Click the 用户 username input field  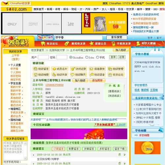43,57
